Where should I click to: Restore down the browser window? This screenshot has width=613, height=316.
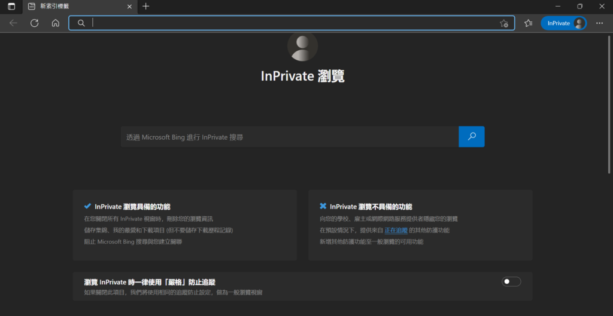coord(579,6)
